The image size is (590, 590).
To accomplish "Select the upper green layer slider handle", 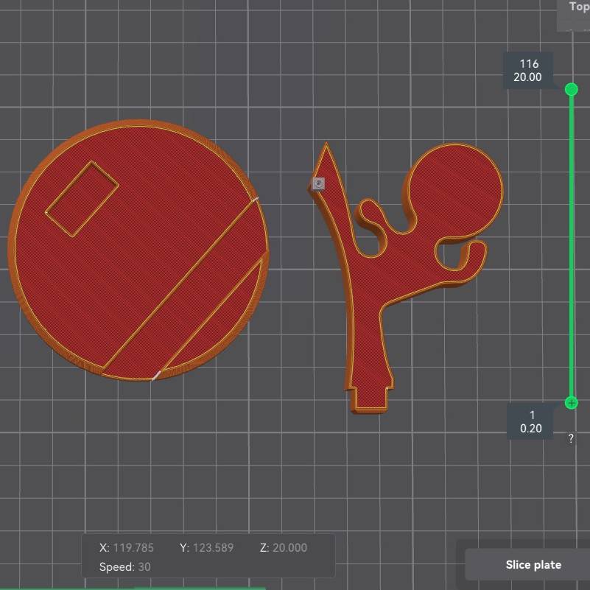I will pos(571,89).
